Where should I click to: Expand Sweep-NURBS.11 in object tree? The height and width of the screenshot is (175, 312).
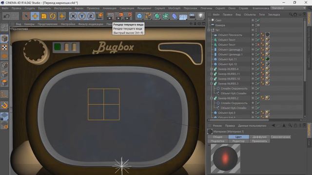pos(212,74)
